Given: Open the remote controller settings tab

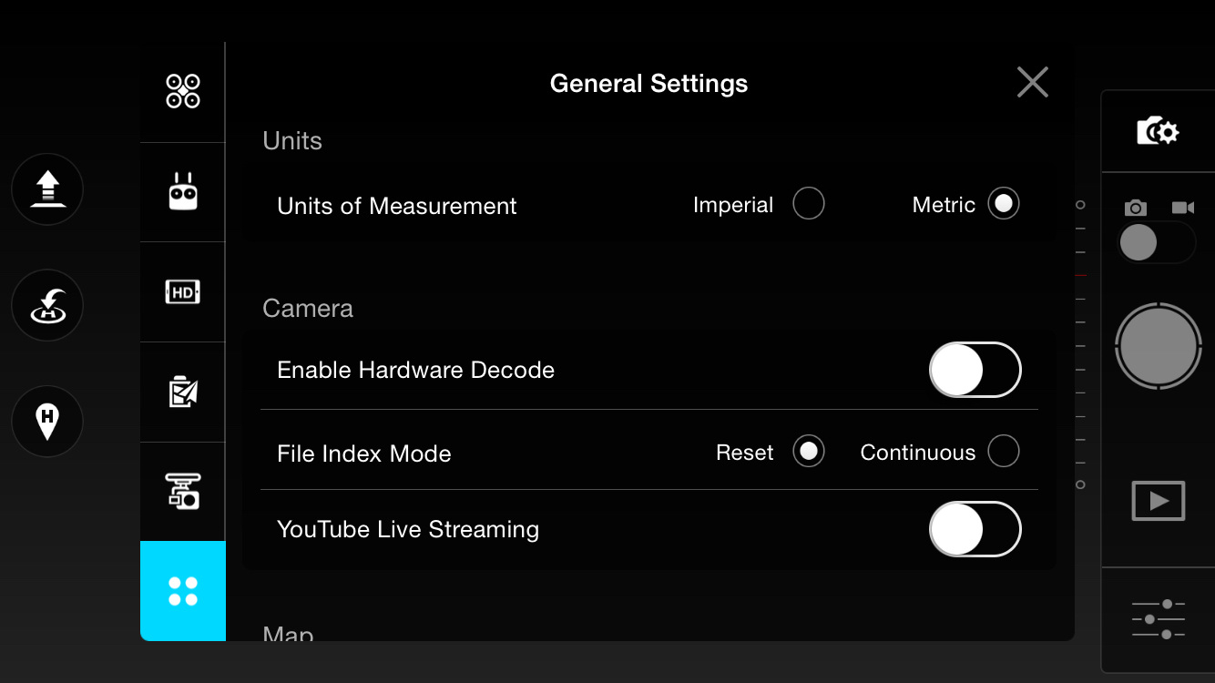Looking at the screenshot, I should 183,192.
